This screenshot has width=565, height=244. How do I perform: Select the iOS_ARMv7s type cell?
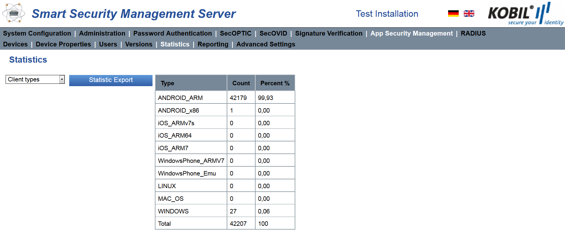point(191,123)
